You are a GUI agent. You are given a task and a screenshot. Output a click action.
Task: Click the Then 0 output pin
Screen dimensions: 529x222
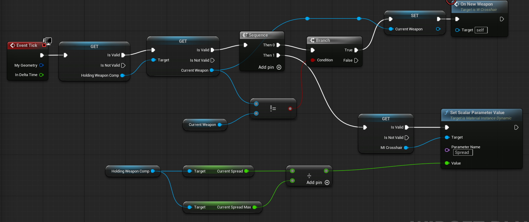tap(278, 45)
